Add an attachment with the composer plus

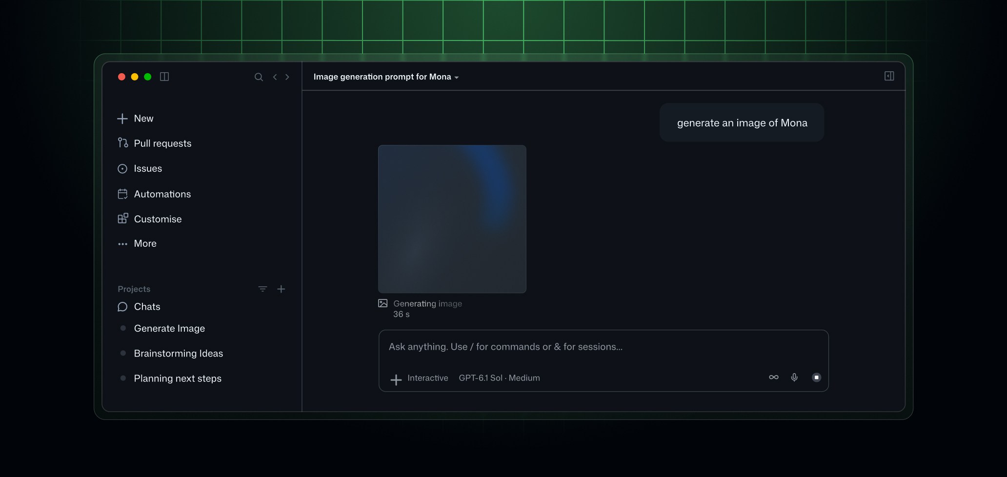[x=396, y=379]
